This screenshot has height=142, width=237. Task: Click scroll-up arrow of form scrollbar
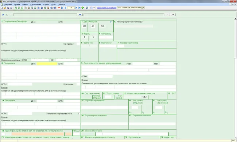[x=235, y=19]
